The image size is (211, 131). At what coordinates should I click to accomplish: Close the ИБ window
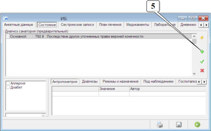click(x=203, y=18)
